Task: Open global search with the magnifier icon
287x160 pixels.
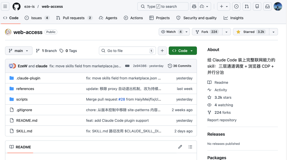Action: click(x=143, y=6)
